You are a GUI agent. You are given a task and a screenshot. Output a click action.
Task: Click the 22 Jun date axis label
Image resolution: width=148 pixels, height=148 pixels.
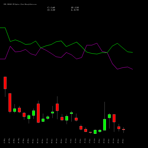tap(104, 141)
